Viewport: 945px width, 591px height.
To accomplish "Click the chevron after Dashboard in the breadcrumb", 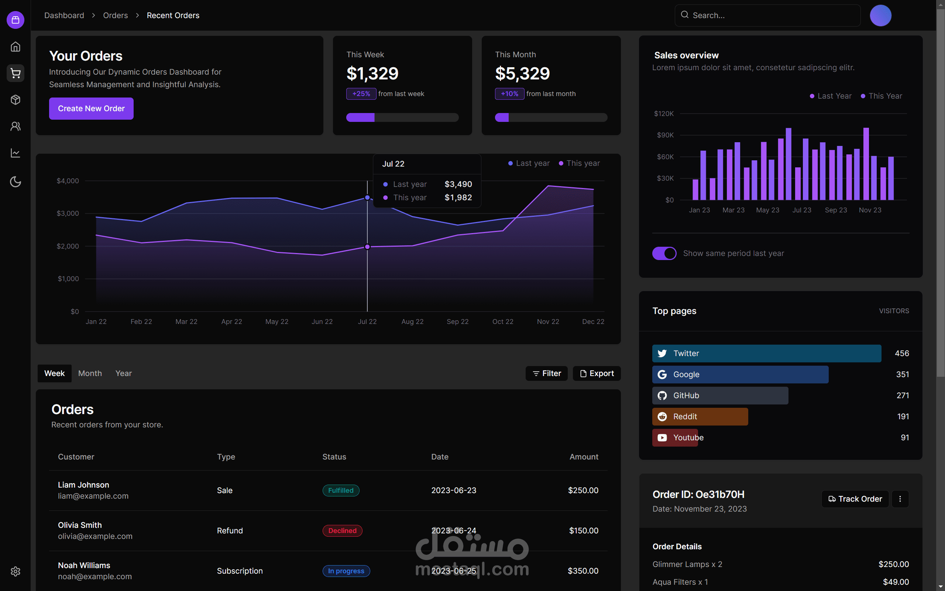I will click(x=94, y=15).
